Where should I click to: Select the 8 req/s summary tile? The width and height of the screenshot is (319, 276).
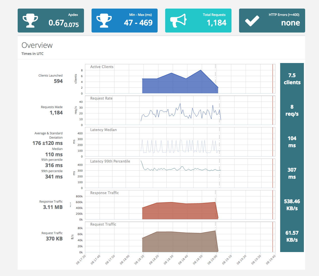pos(292,110)
